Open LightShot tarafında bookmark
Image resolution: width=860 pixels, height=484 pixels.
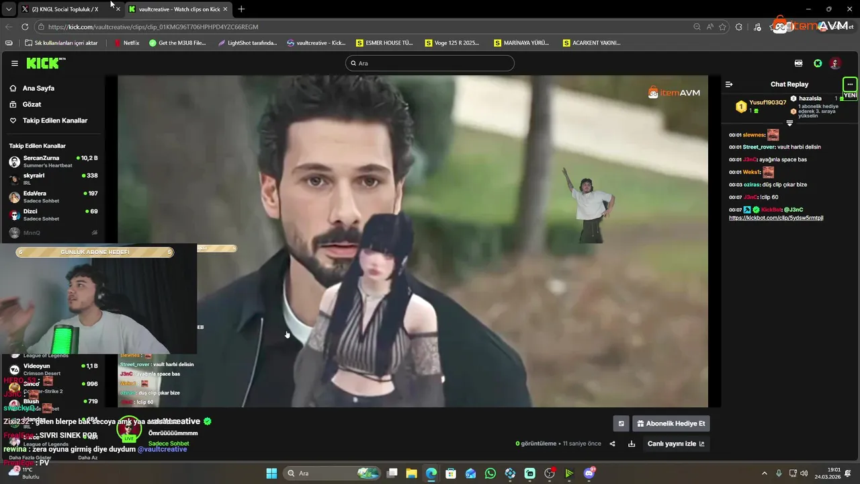pos(247,43)
